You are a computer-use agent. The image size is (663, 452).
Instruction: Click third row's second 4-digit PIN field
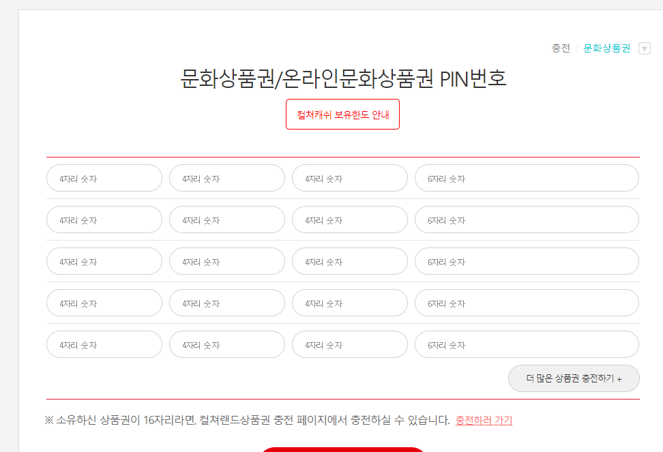pos(226,261)
